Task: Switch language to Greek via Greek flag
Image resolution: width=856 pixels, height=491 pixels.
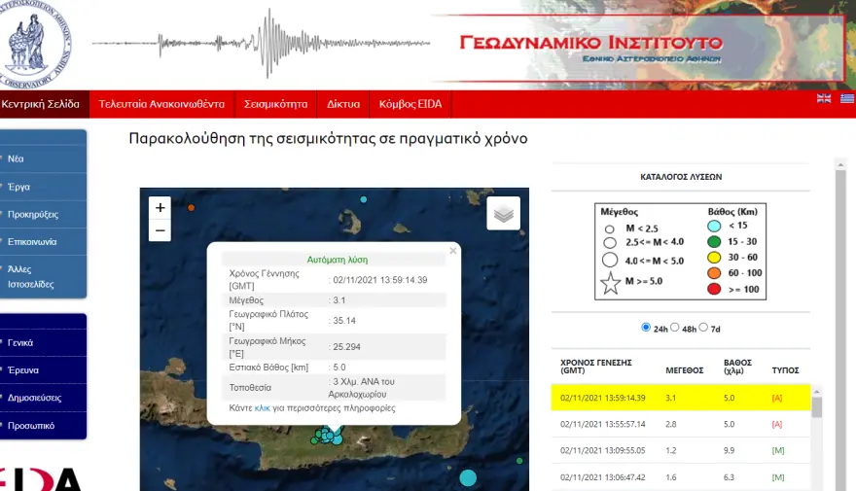Action: point(847,98)
